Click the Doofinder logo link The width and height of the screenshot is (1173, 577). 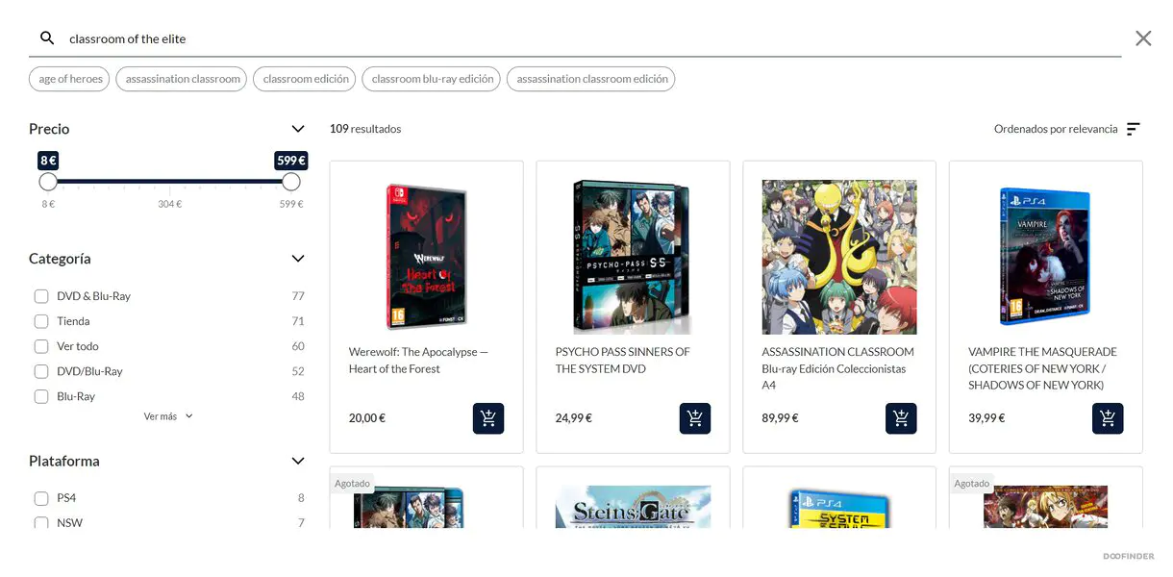click(x=1129, y=557)
